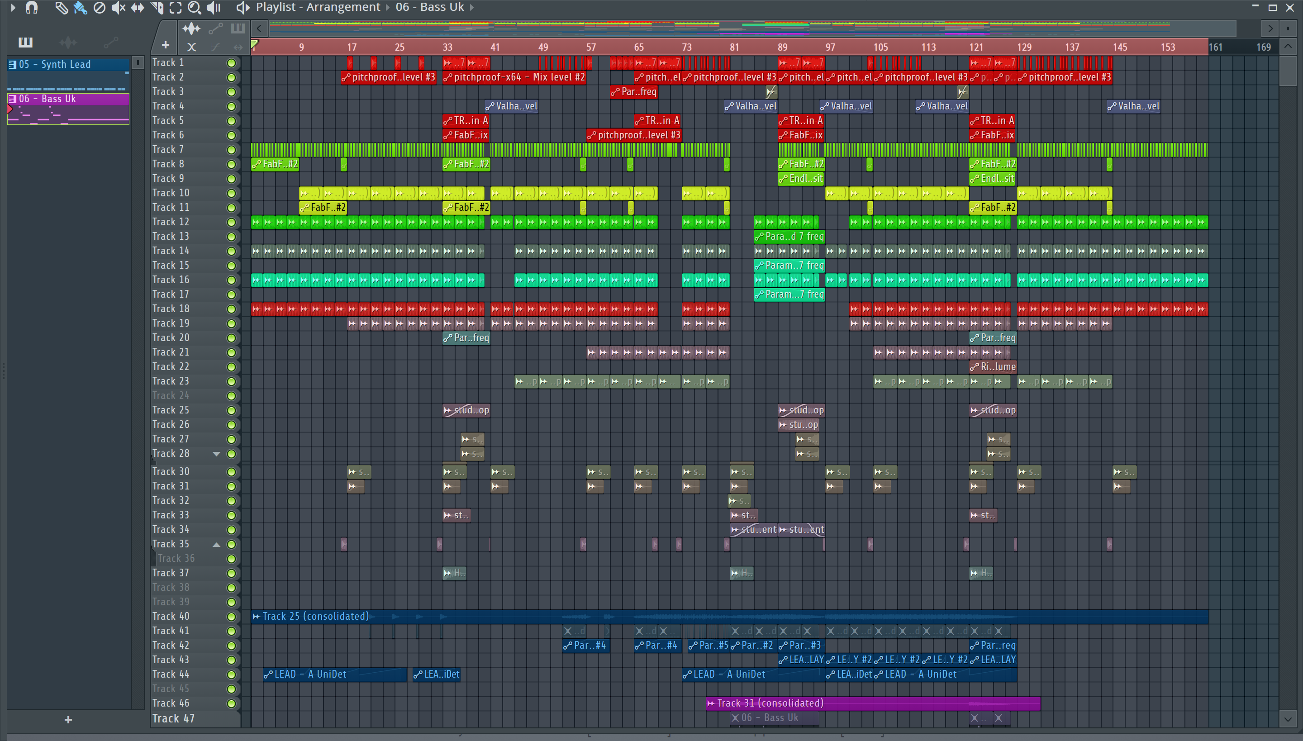Toggle the magnet snap icon
This screenshot has width=1303, height=741.
(x=32, y=8)
